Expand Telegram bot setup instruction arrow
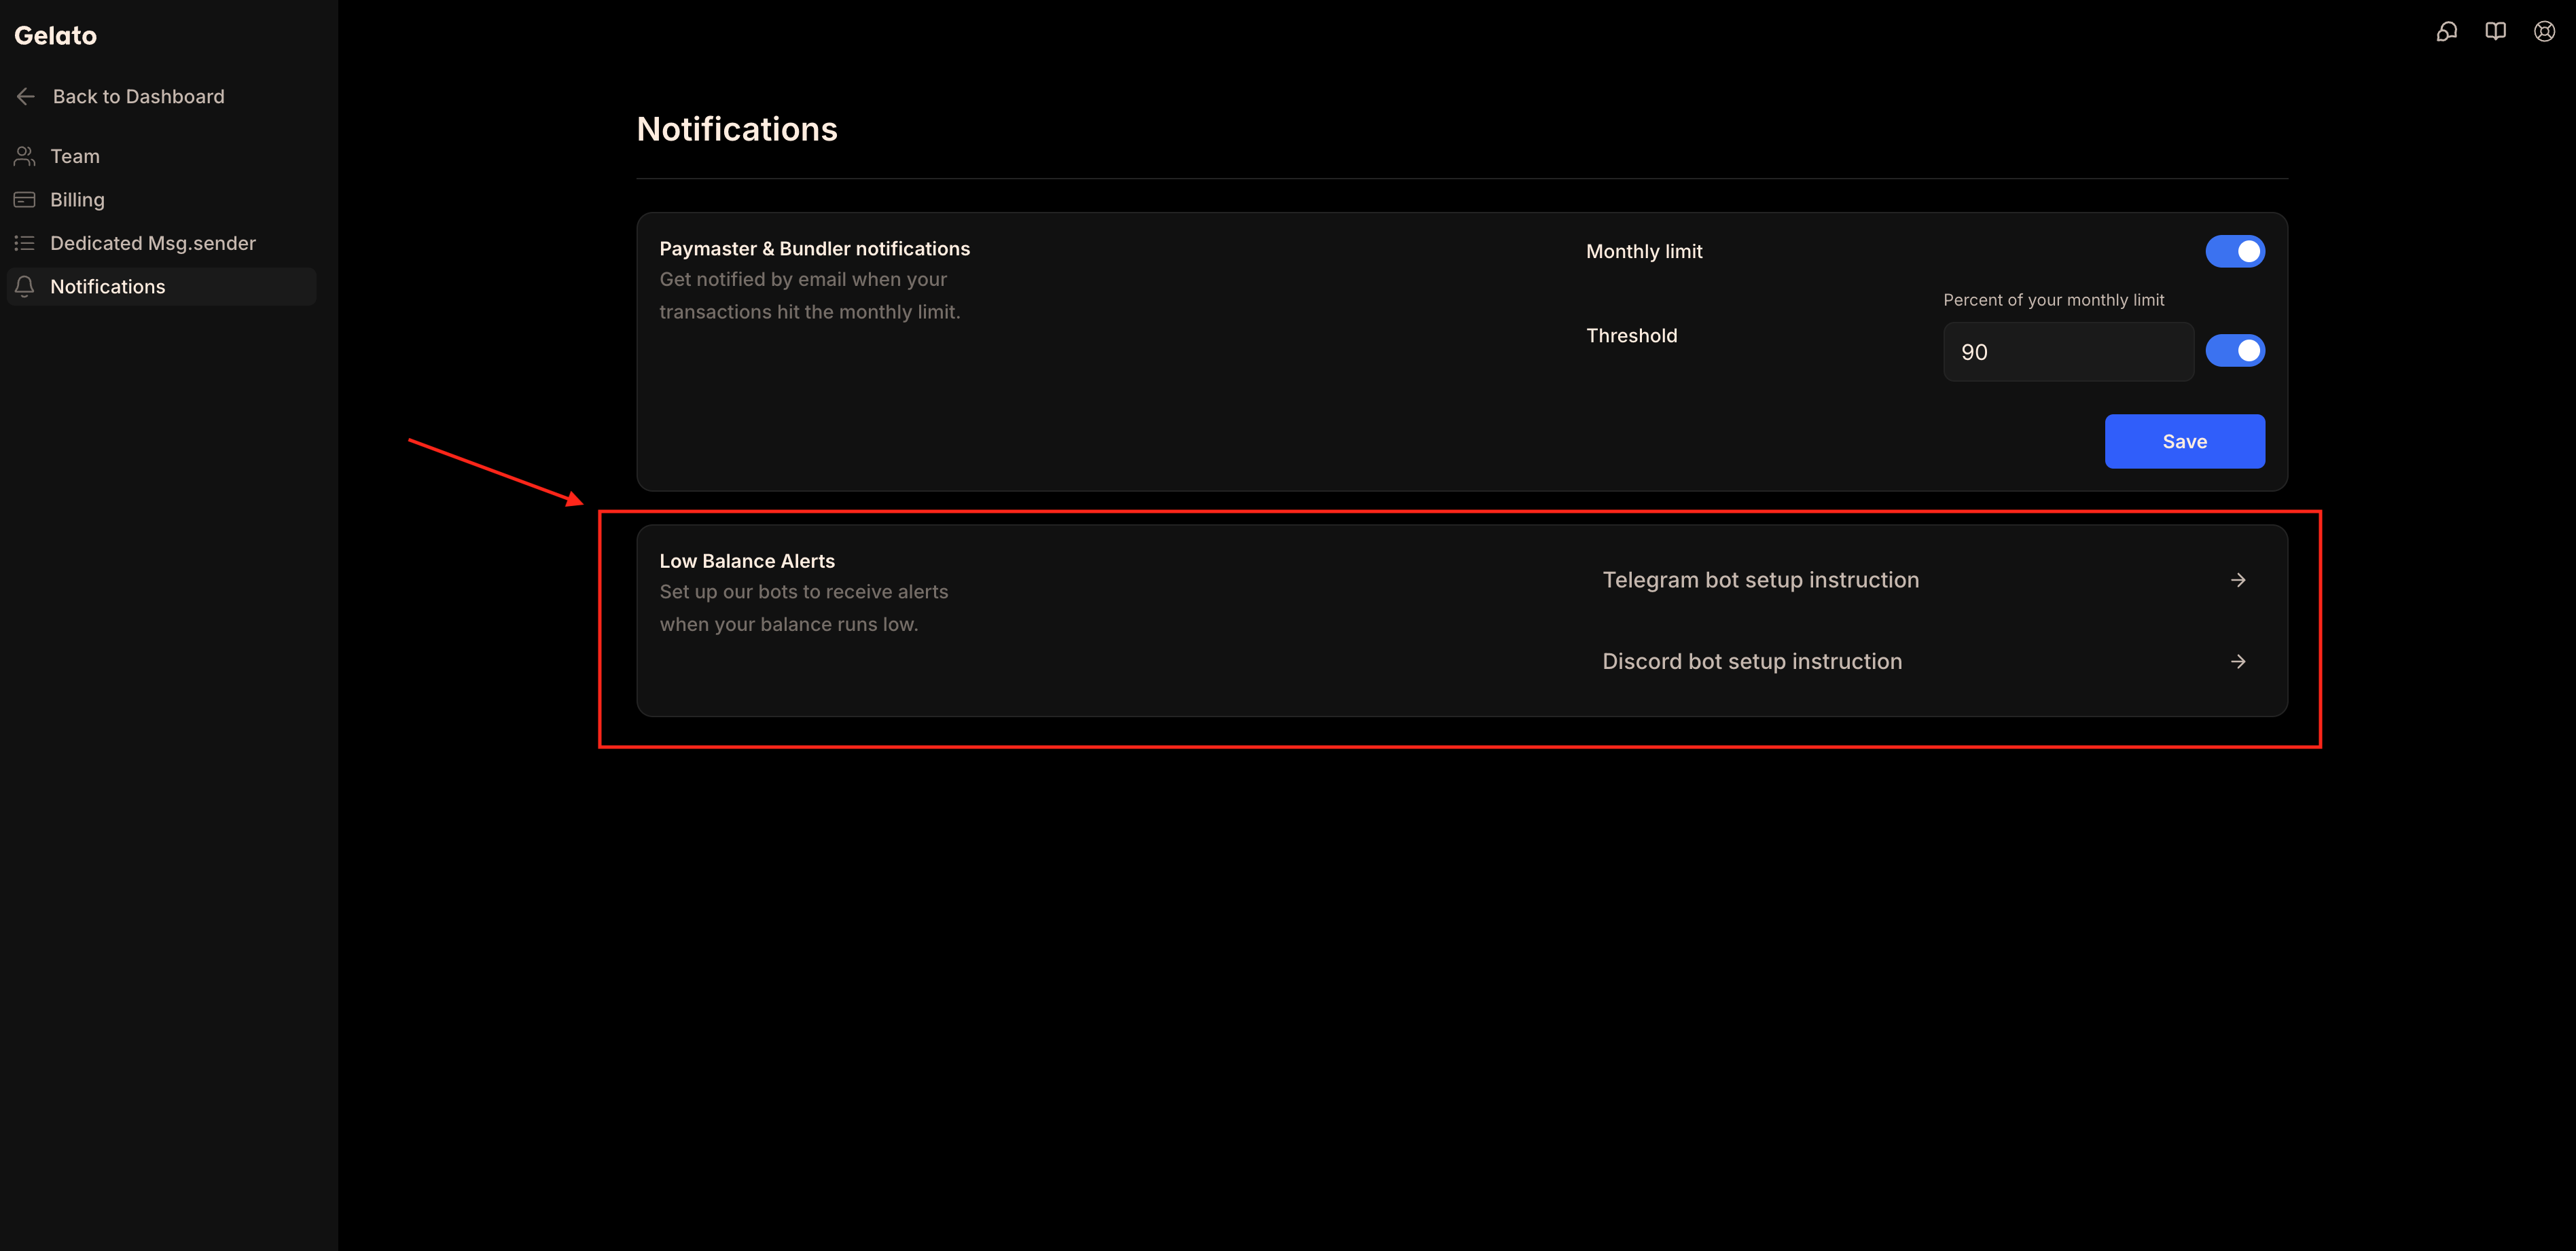 pos(2238,580)
